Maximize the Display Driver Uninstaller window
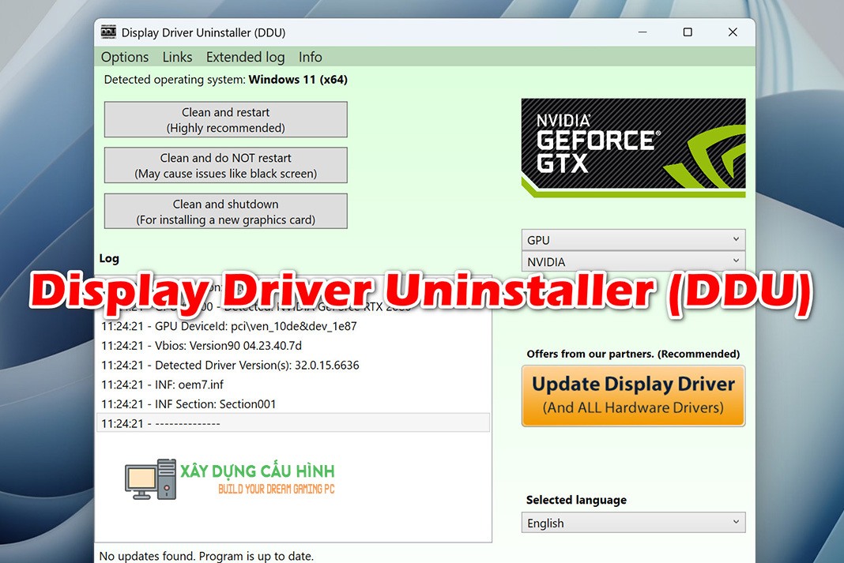Viewport: 844px width, 563px height. point(688,32)
